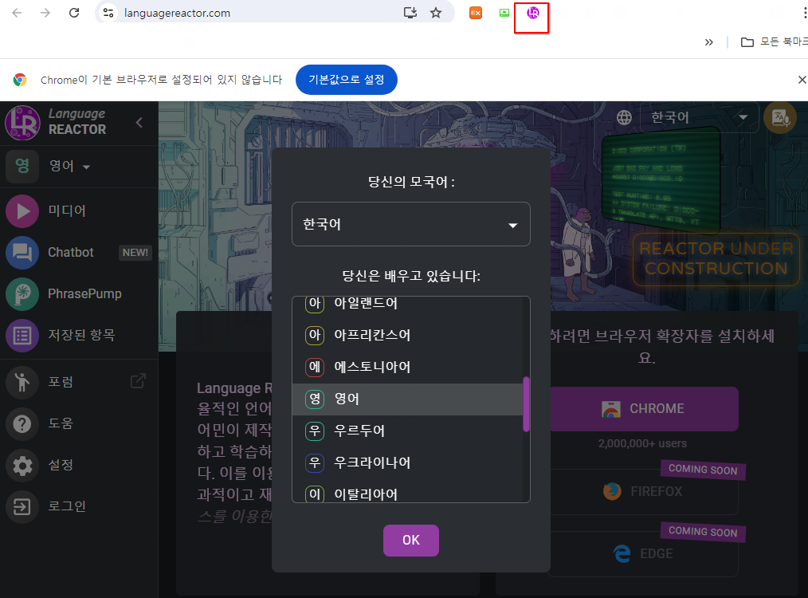Click the 로그인 login icon

point(22,507)
